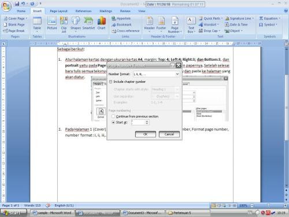
Task: Expand the Header dropdown in the ribbon
Action: [x=149, y=24]
